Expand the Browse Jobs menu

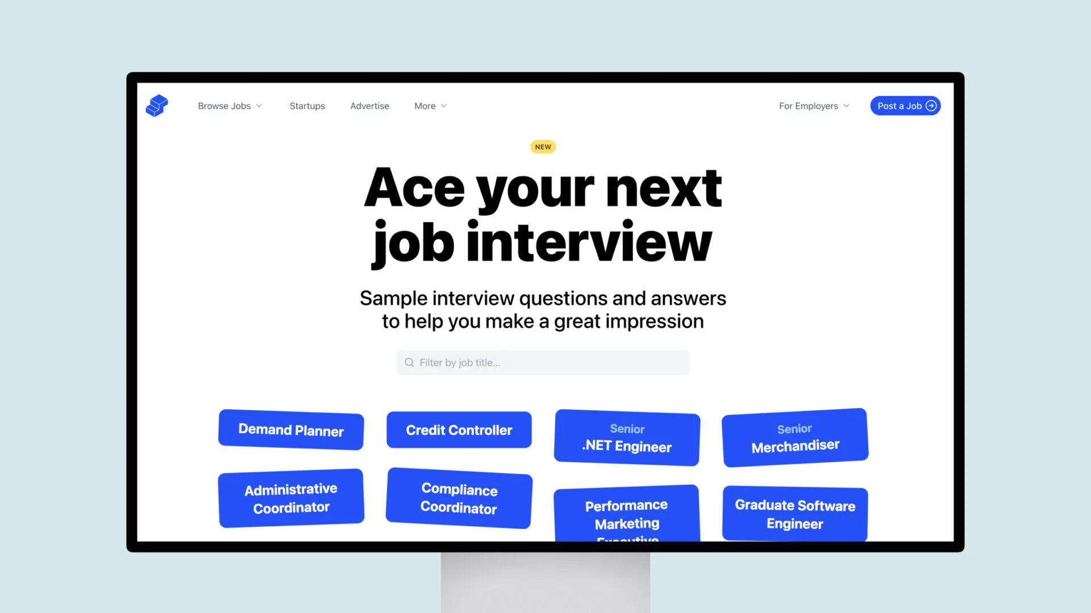(230, 106)
